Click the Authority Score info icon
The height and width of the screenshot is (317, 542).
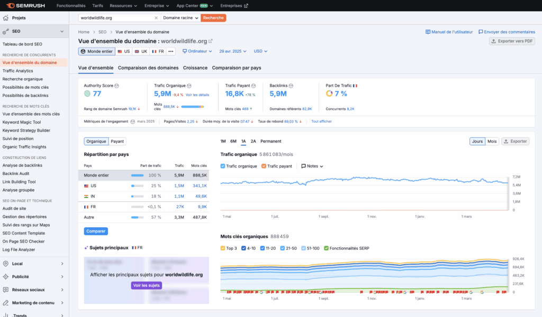point(117,86)
